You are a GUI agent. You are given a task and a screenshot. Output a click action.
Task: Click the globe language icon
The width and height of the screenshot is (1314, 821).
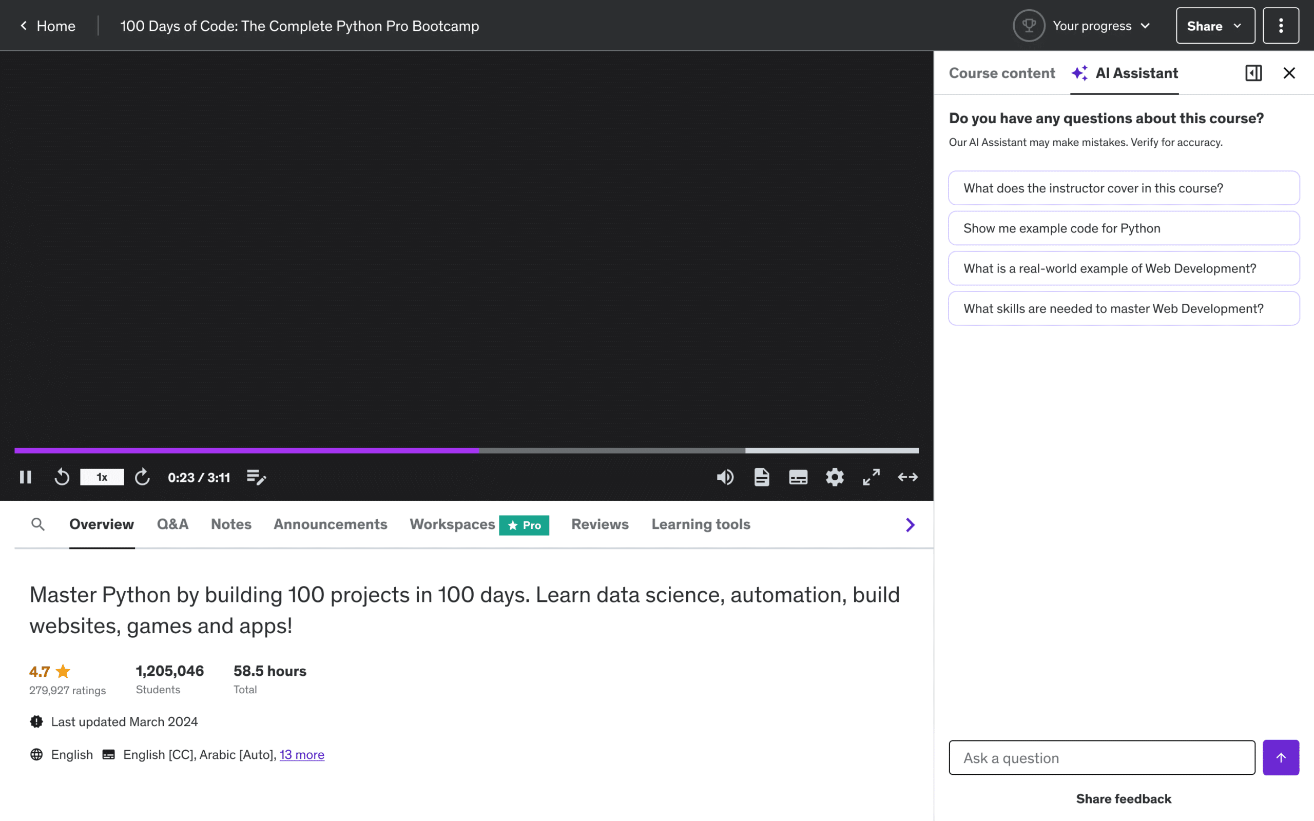coord(36,755)
